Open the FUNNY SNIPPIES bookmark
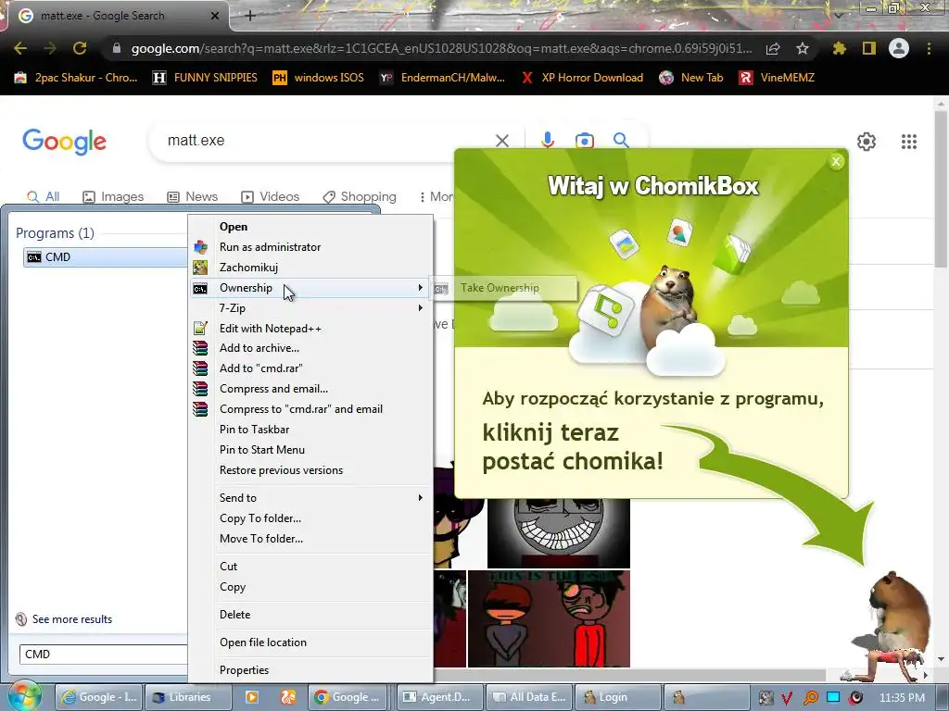Screen dimensions: 949x711 click(x=205, y=78)
